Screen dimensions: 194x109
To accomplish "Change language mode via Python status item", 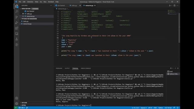I will point(161,108).
